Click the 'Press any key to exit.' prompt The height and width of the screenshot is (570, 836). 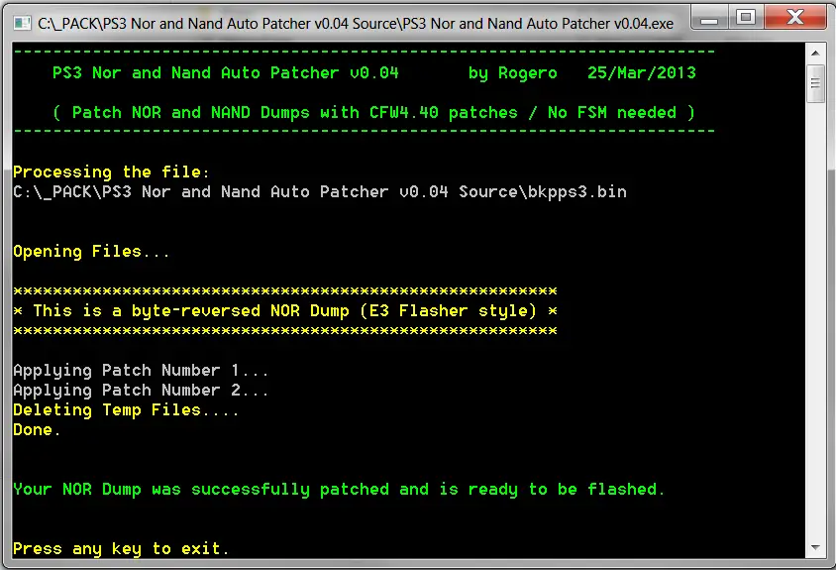121,548
